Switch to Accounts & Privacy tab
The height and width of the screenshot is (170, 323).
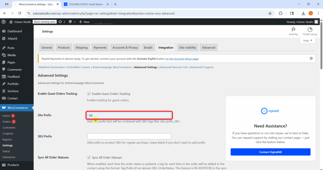tap(125, 47)
